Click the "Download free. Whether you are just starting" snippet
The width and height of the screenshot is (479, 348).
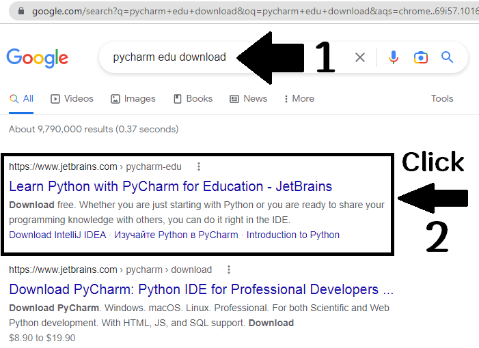pos(197,212)
